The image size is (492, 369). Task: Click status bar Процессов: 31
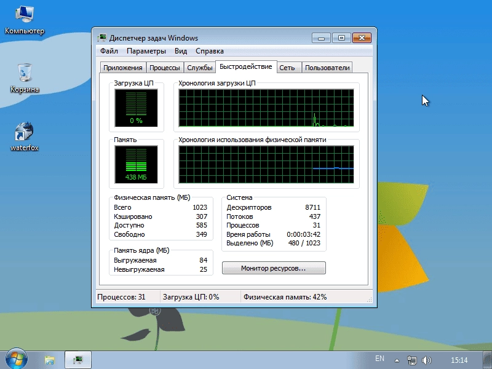(121, 297)
